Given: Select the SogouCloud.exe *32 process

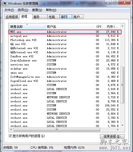Looking at the screenshot, I should coord(65,81).
